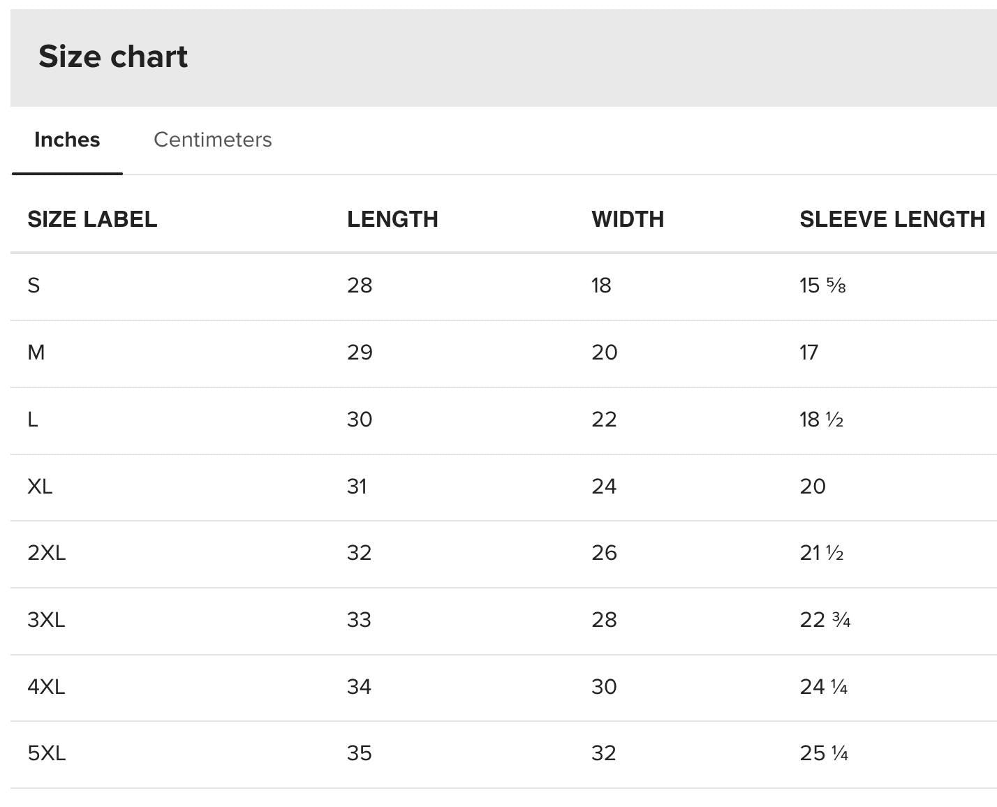This screenshot has height=807, width=997.
Task: Click the 24 ¼ sleeve length cell
Action: [x=824, y=687]
